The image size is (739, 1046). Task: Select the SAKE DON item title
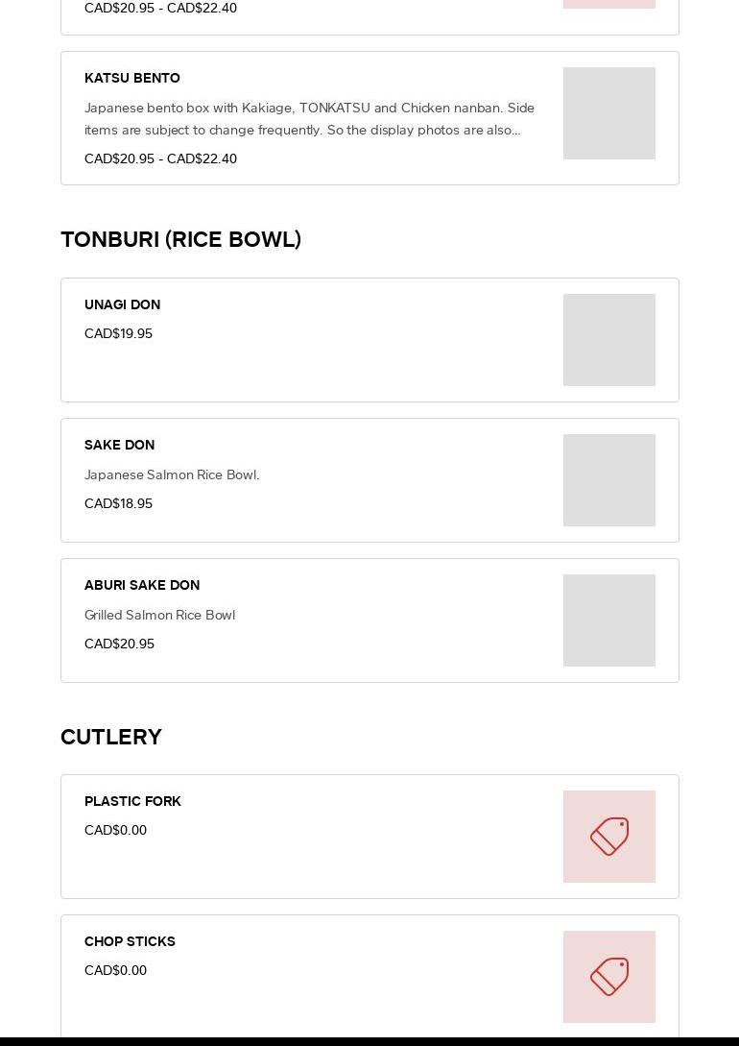pyautogui.click(x=119, y=445)
